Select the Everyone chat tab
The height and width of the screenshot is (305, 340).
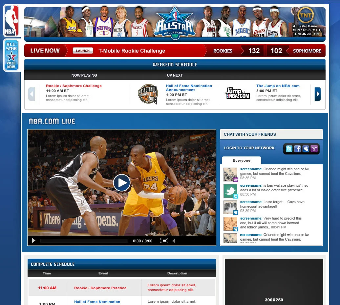(241, 160)
